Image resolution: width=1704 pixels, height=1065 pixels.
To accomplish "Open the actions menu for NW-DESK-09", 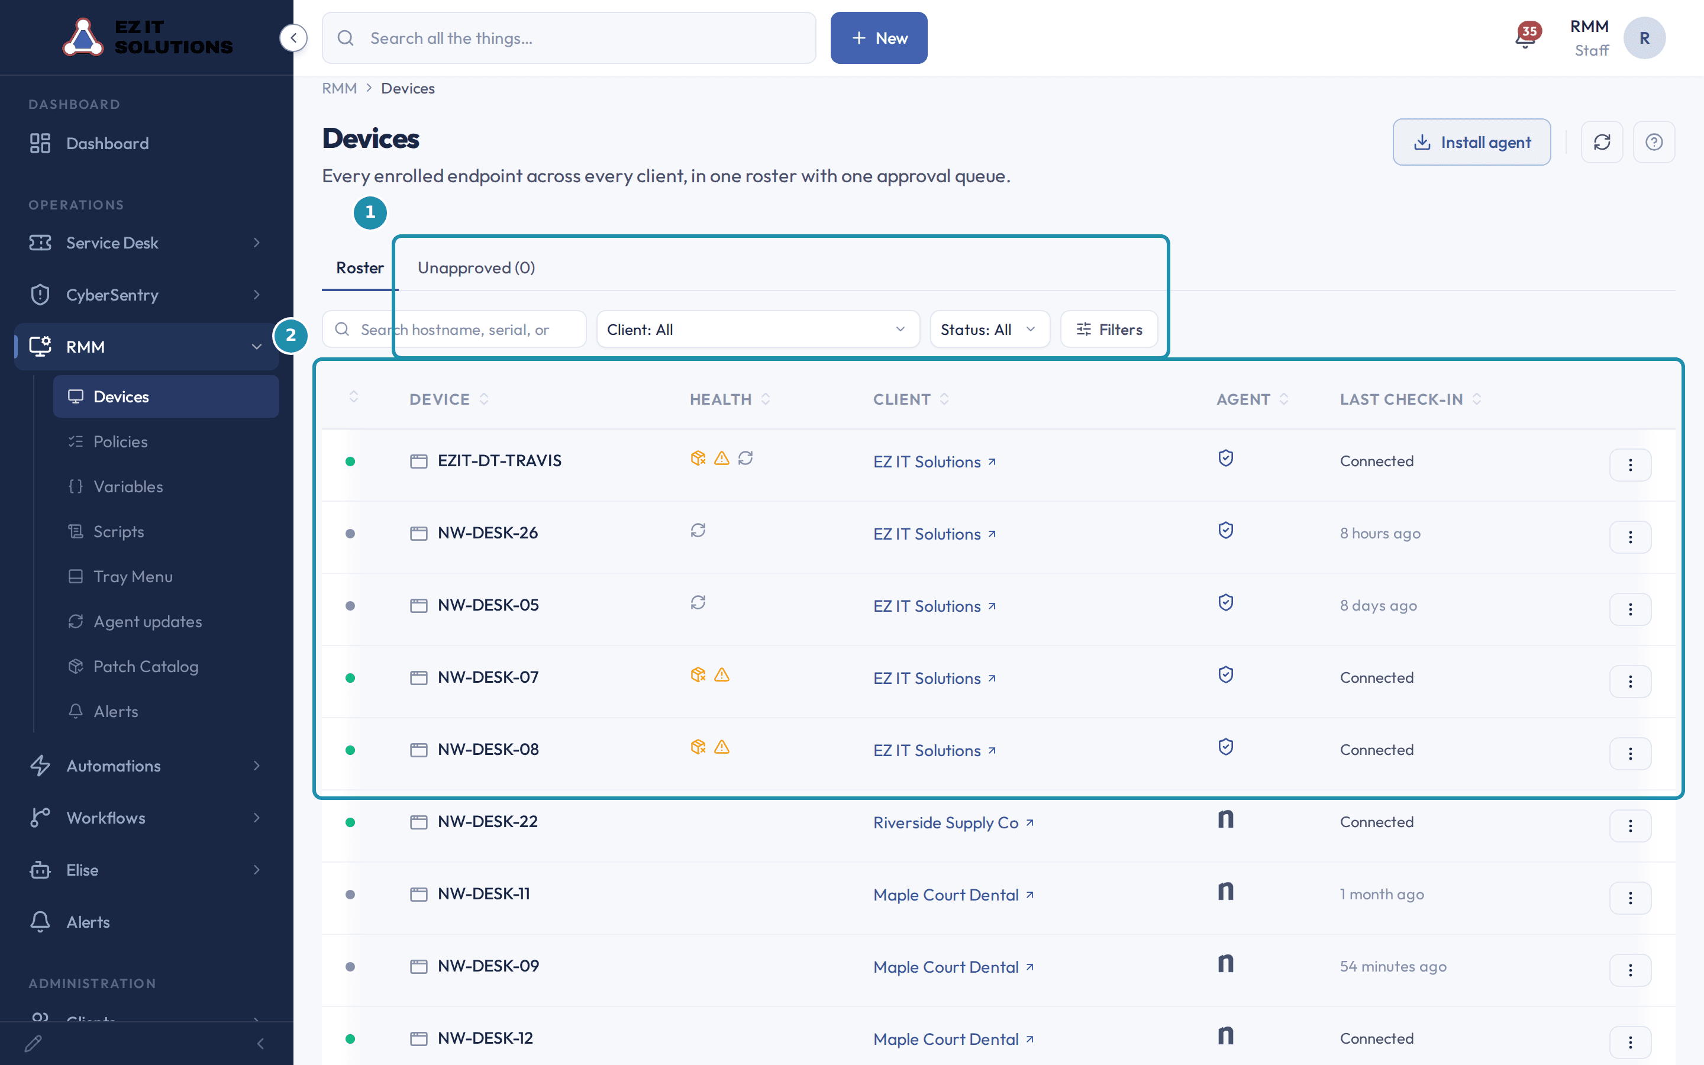I will 1630,970.
